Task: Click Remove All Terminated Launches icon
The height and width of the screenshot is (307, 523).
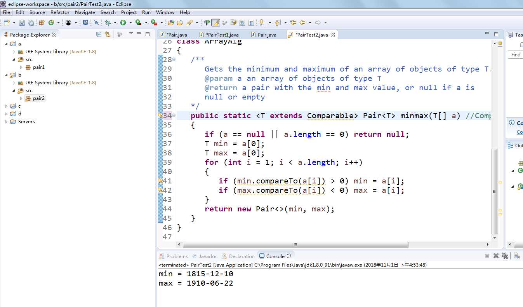Action: click(505, 256)
